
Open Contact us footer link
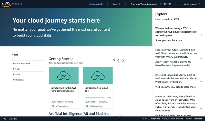click(x=13, y=119)
